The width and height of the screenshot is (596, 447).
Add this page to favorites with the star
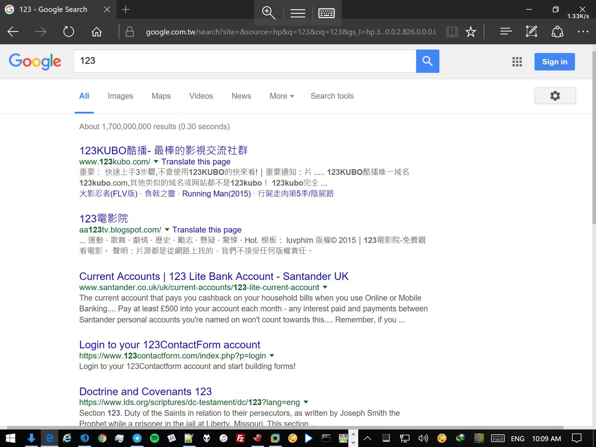(x=471, y=32)
